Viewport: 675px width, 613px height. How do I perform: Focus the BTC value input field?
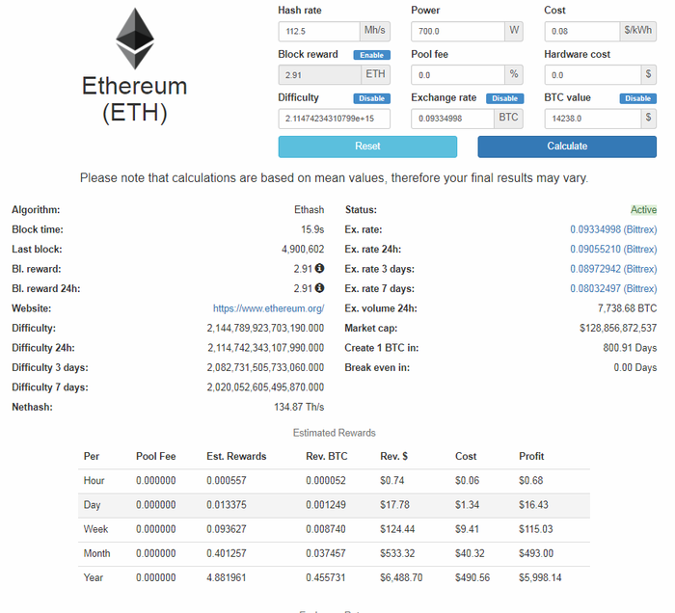pyautogui.click(x=593, y=119)
